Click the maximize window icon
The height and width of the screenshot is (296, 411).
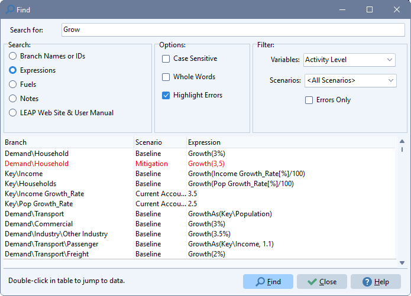tap(370, 9)
